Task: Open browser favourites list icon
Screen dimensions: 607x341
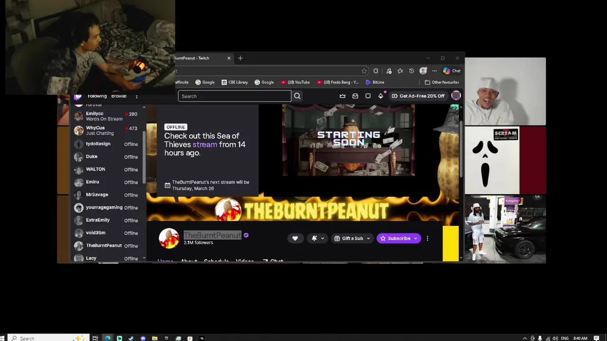Action: [400, 71]
